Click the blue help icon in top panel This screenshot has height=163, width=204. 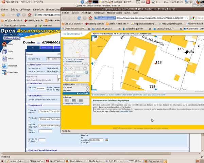[x=82, y=2]
